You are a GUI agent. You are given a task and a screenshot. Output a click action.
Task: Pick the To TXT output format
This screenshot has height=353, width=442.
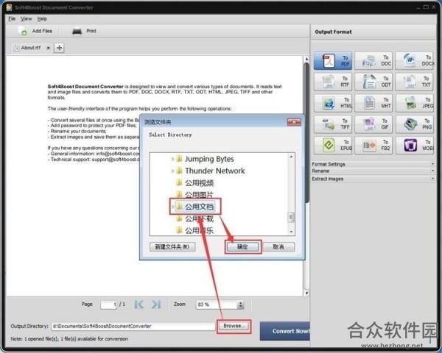point(415,82)
